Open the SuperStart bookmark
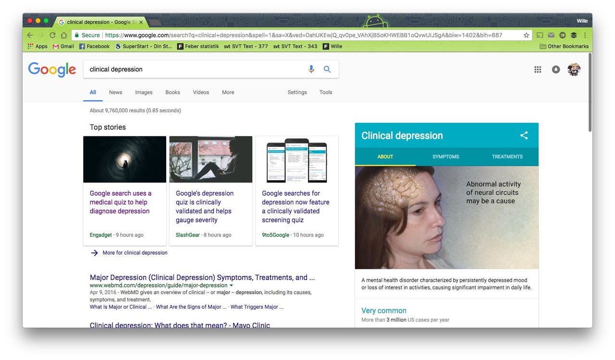 point(143,46)
